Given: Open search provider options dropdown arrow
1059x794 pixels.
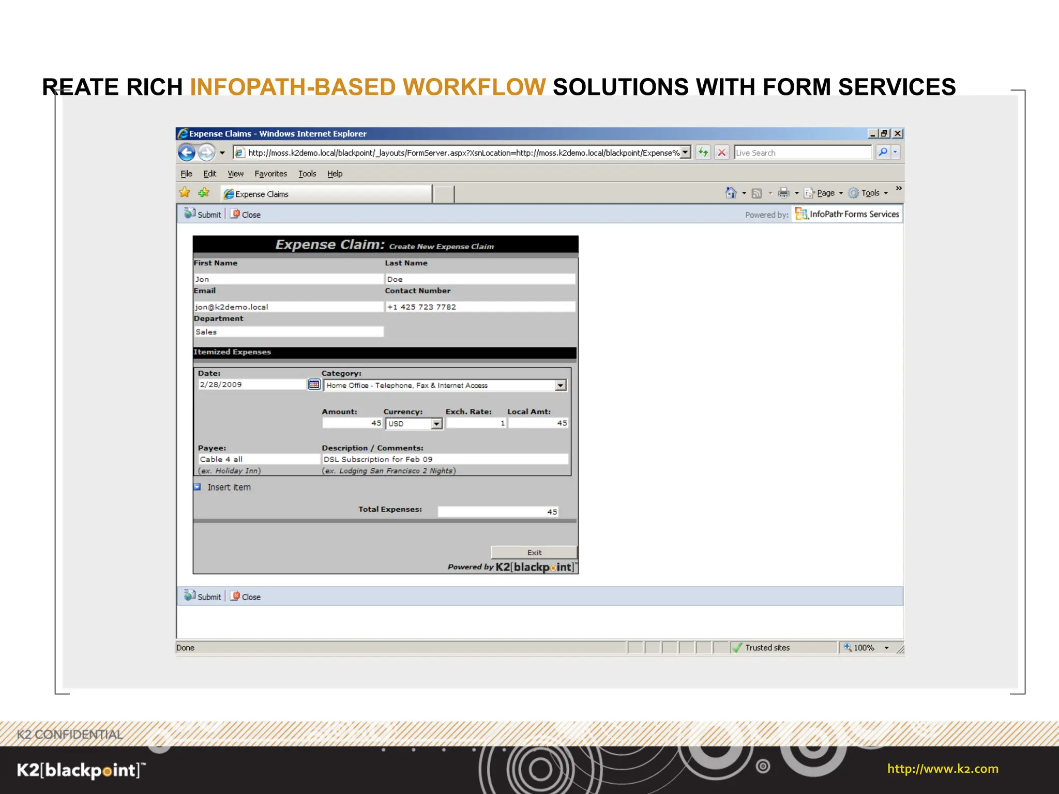Looking at the screenshot, I should [x=896, y=152].
